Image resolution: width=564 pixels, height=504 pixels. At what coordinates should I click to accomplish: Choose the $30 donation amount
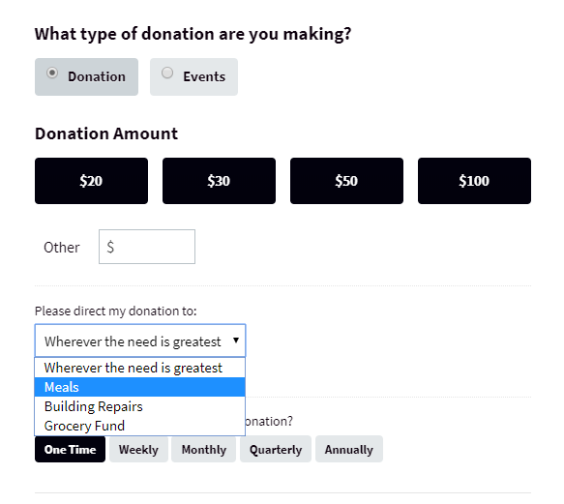219,181
